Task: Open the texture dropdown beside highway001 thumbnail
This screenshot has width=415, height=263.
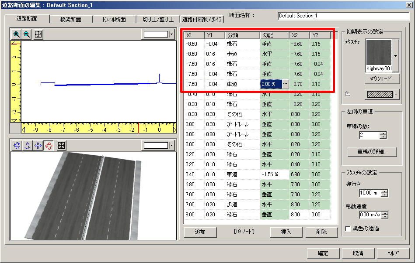Action: coord(396,56)
